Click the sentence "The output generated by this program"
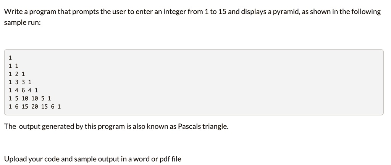This screenshot has width=391, height=165. click(x=116, y=127)
